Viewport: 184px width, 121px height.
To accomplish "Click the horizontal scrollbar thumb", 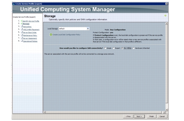I will tap(104, 112).
